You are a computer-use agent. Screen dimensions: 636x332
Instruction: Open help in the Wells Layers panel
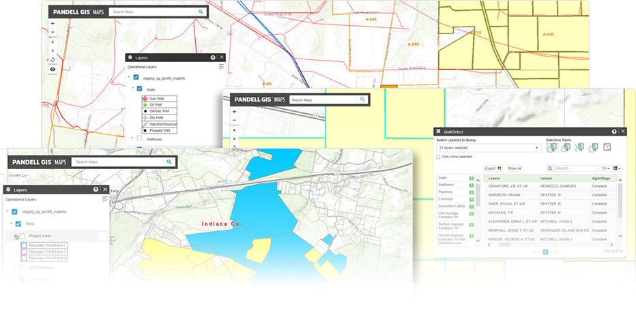[x=213, y=57]
